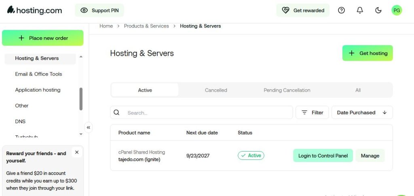Viewport: 414px width, 196px height.
Task: Go to Products & Services breadcrumb
Action: click(146, 26)
